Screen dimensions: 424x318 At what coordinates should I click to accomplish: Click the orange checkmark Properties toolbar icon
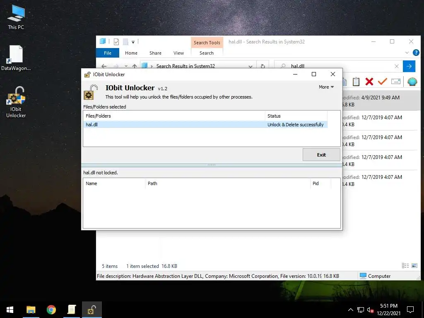[382, 82]
